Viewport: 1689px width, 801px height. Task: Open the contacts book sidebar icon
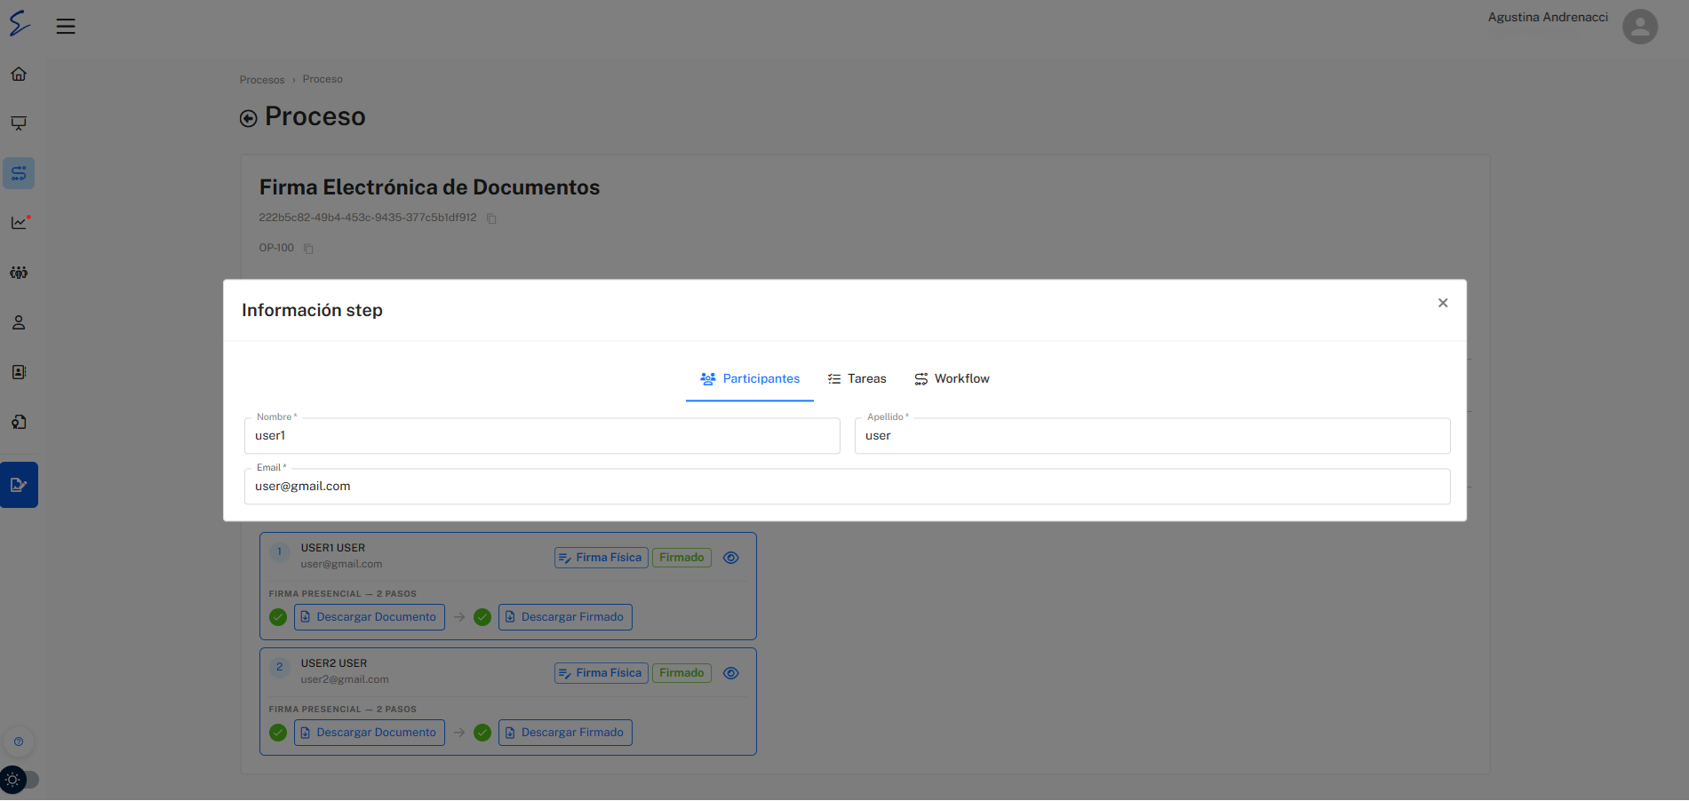coord(19,372)
